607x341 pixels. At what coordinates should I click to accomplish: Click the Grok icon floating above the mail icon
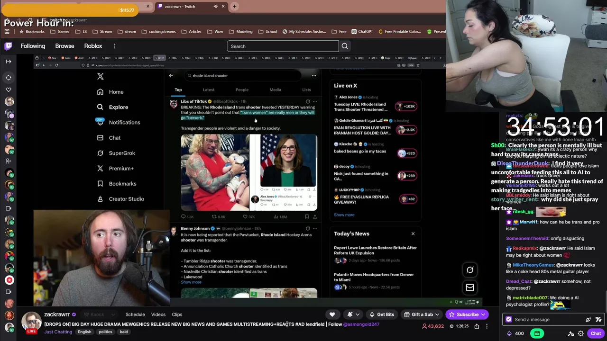click(x=470, y=270)
